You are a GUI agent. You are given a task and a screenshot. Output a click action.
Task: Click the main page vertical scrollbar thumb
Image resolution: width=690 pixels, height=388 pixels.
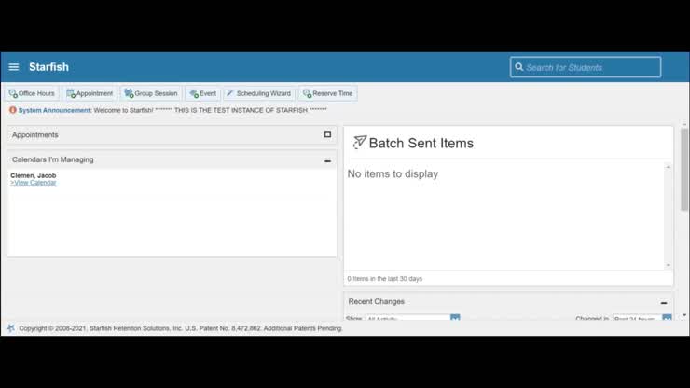(x=684, y=170)
